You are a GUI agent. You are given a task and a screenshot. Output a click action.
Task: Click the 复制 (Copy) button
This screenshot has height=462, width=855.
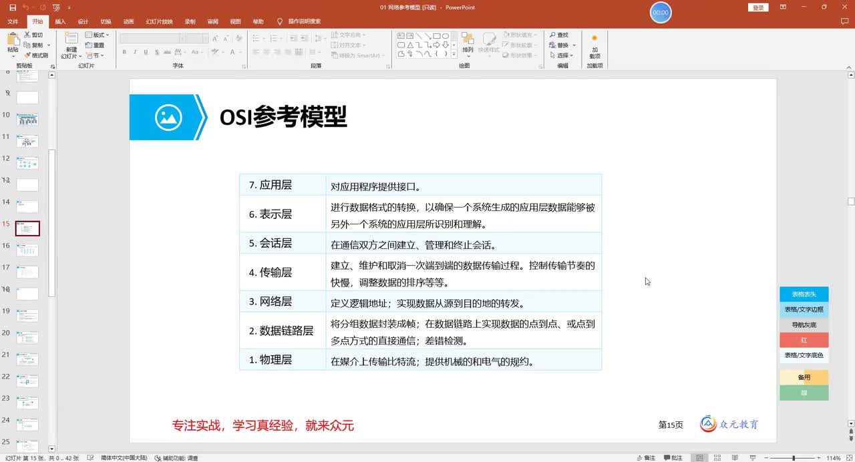tap(33, 45)
